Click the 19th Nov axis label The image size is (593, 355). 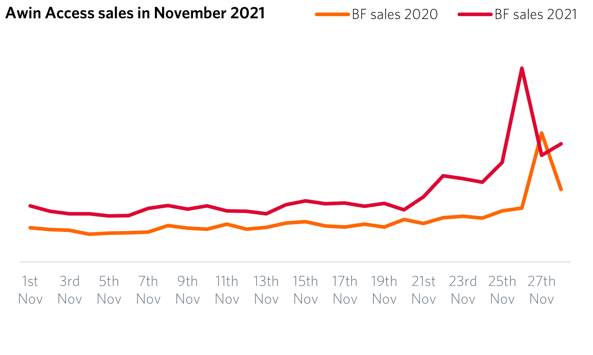(384, 290)
